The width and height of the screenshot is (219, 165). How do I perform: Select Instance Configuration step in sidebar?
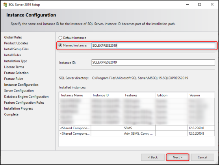[x=21, y=85]
